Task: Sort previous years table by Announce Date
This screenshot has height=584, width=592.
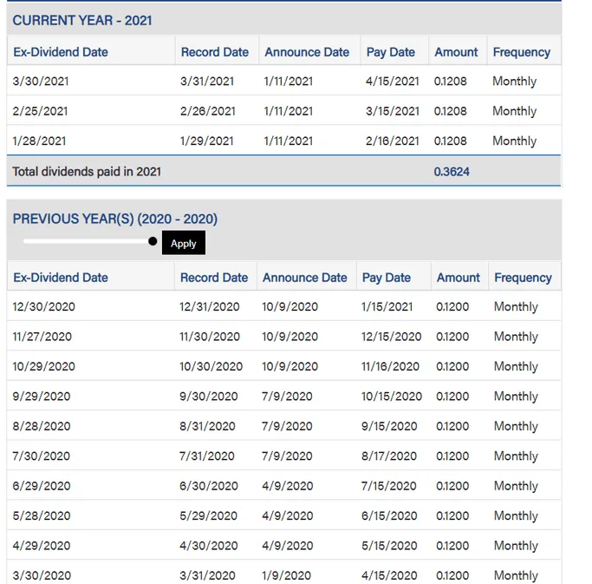Action: (305, 278)
